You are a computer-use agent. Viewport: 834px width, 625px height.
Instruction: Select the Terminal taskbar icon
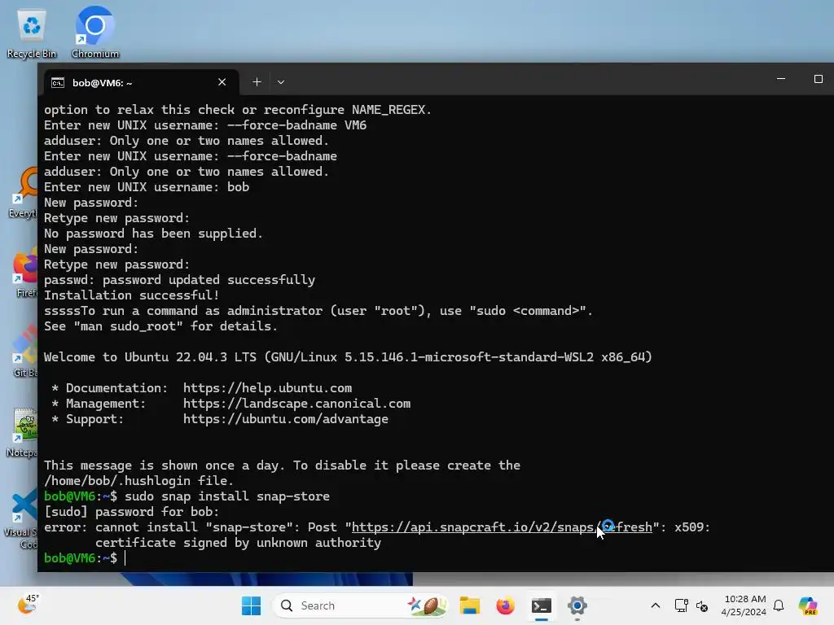542,605
